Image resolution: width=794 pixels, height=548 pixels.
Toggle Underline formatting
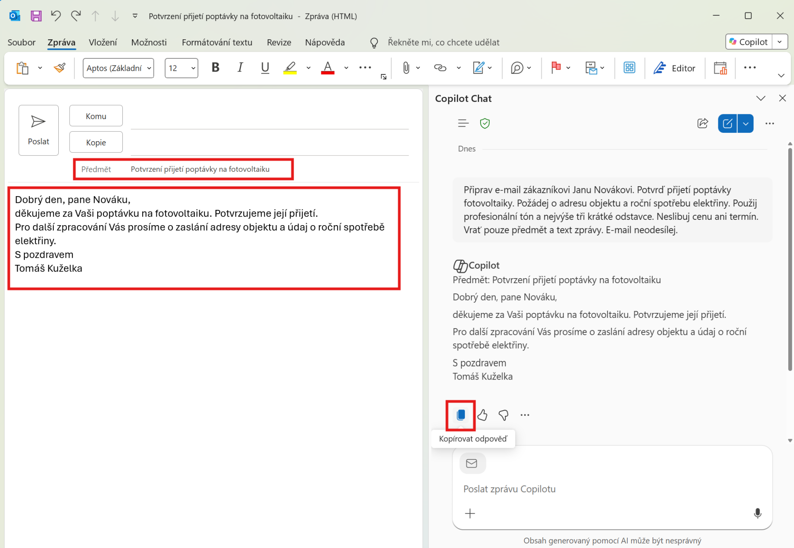click(x=265, y=67)
